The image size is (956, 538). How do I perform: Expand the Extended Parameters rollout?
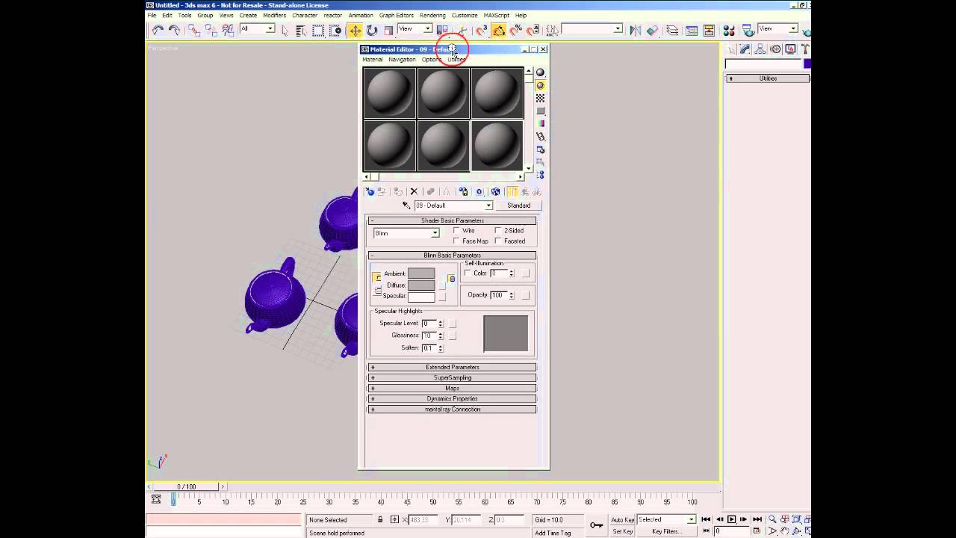pyautogui.click(x=453, y=368)
